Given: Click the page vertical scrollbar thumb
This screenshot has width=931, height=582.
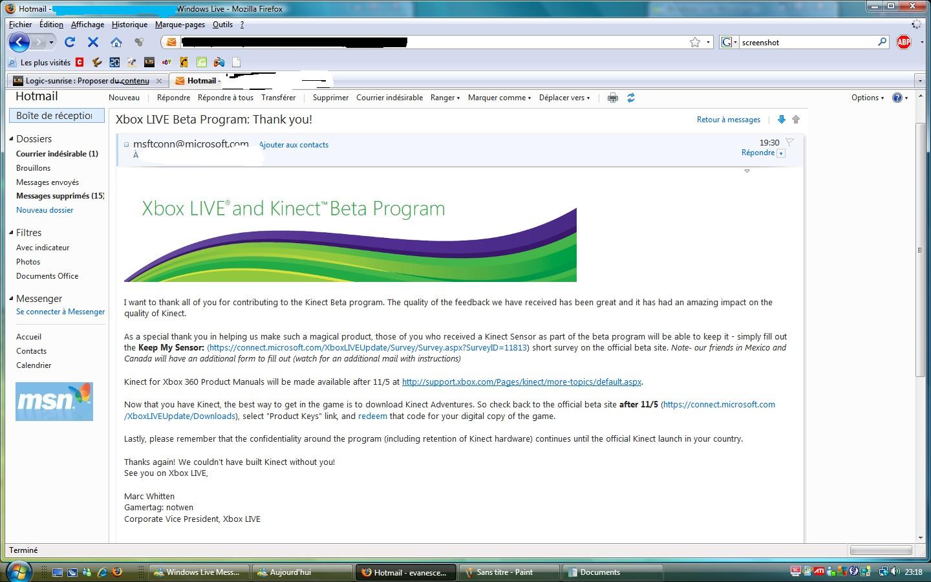Looking at the screenshot, I should pos(921,249).
